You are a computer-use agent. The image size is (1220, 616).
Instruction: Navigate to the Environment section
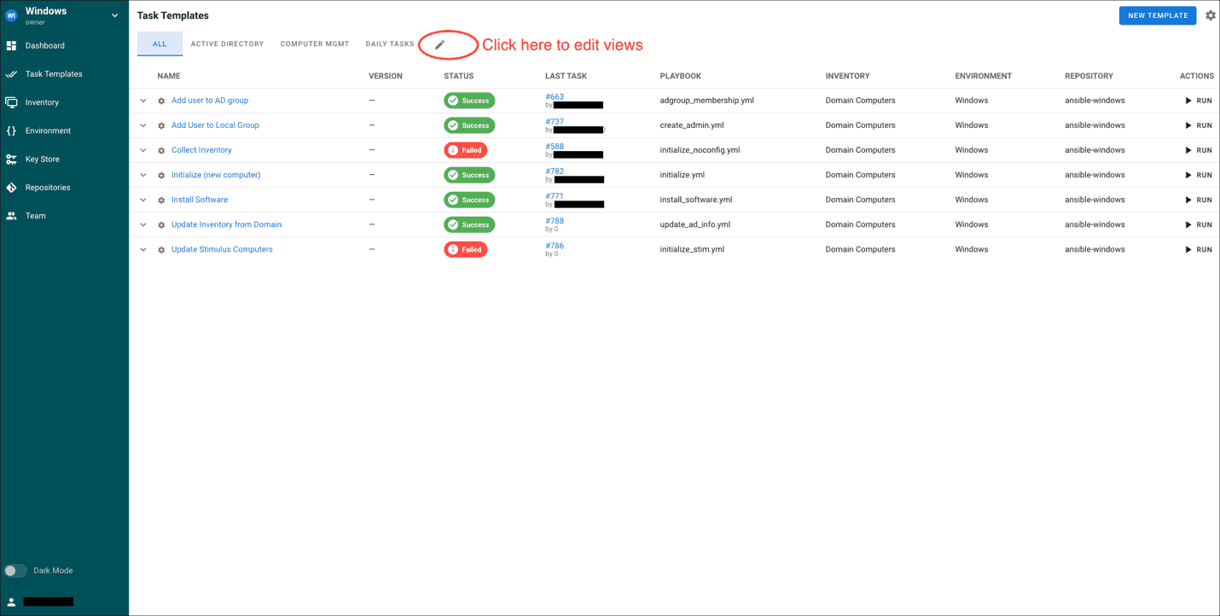pos(46,130)
